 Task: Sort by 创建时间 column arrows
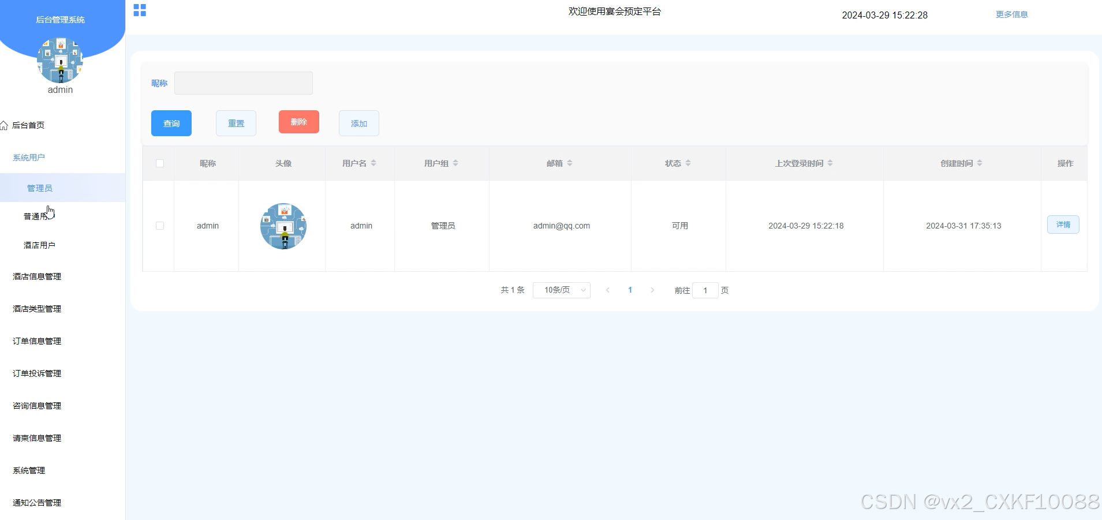tap(980, 163)
